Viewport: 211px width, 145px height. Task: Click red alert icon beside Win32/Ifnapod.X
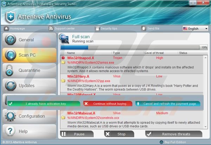[63, 58]
